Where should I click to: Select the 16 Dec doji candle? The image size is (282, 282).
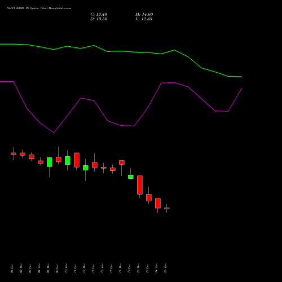[104, 168]
